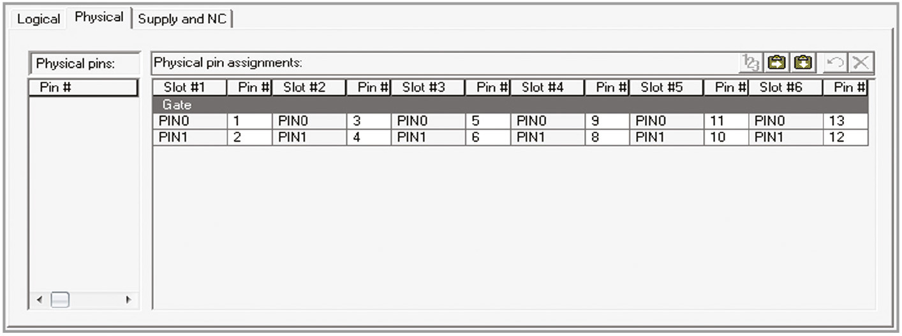Switch to the Logical tab
Image resolution: width=902 pixels, height=336 pixels.
pos(38,18)
